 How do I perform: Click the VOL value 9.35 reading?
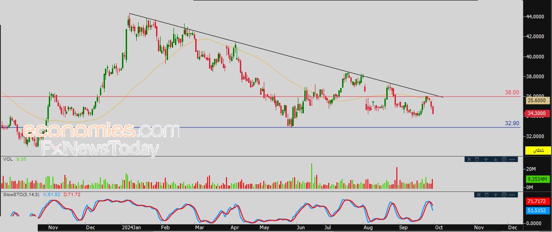20,159
